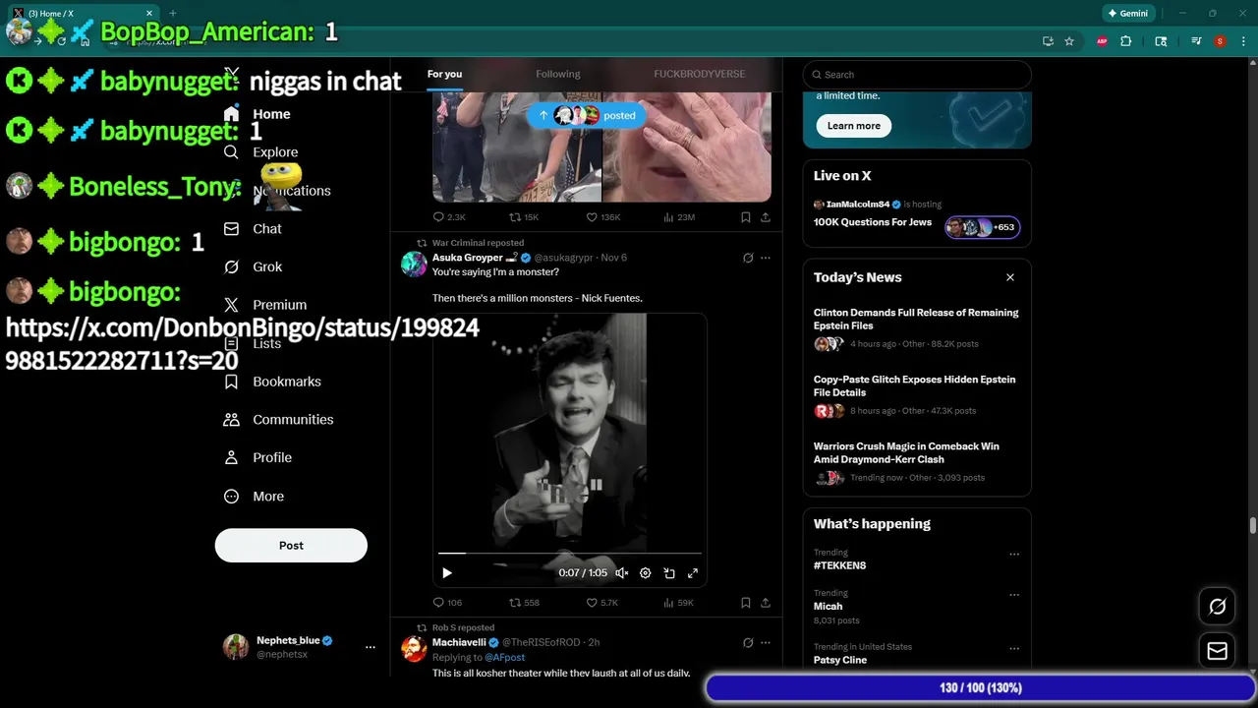The width and height of the screenshot is (1258, 708).
Task: Enter fullscreen on the video
Action: click(x=693, y=573)
